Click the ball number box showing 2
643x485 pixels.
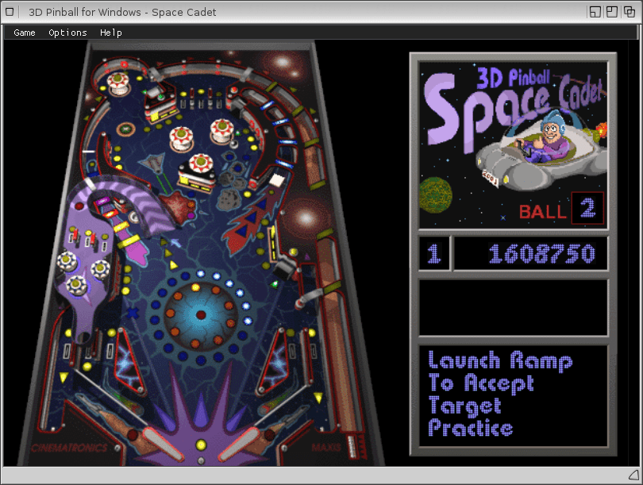click(587, 209)
